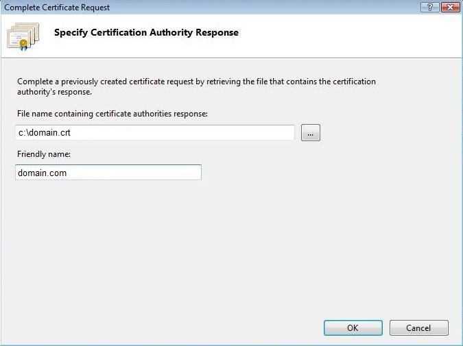This screenshot has width=463, height=346.
Task: Click the instruction paragraph about certificate request
Action: 196,86
